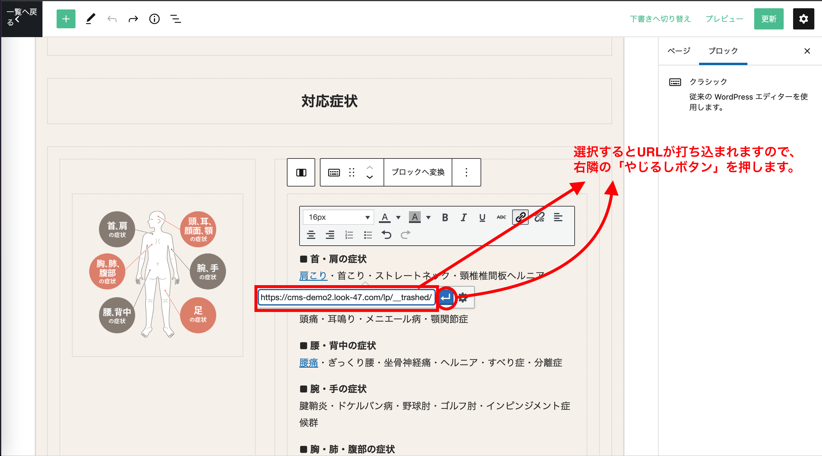The image size is (822, 456).
Task: Open the block options three-dot menu
Action: (x=466, y=172)
